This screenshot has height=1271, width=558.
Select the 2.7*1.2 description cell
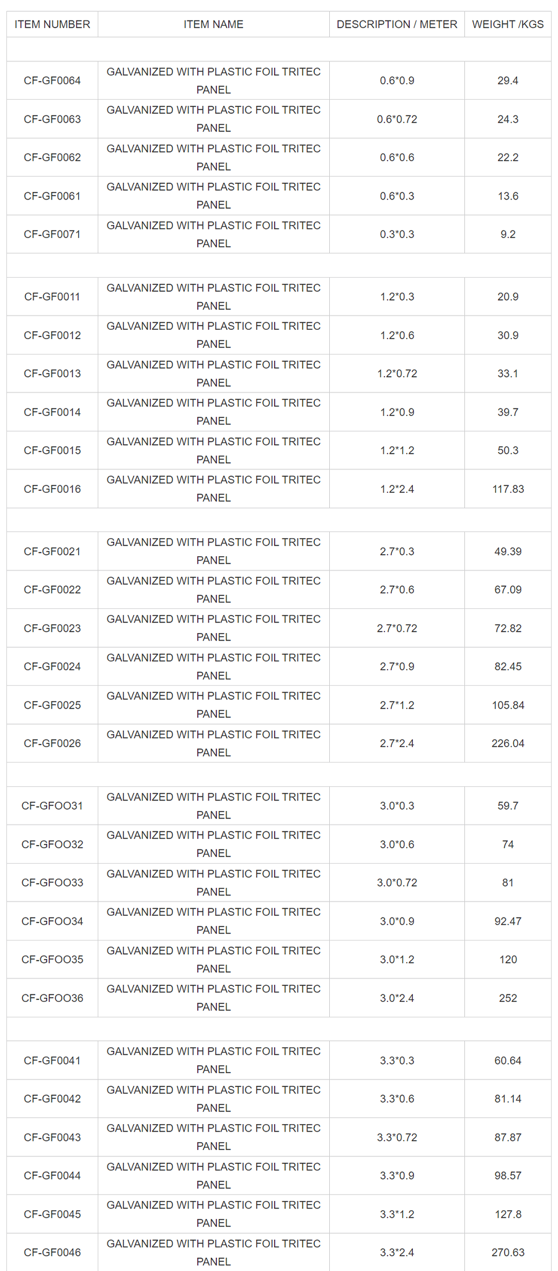tap(397, 705)
